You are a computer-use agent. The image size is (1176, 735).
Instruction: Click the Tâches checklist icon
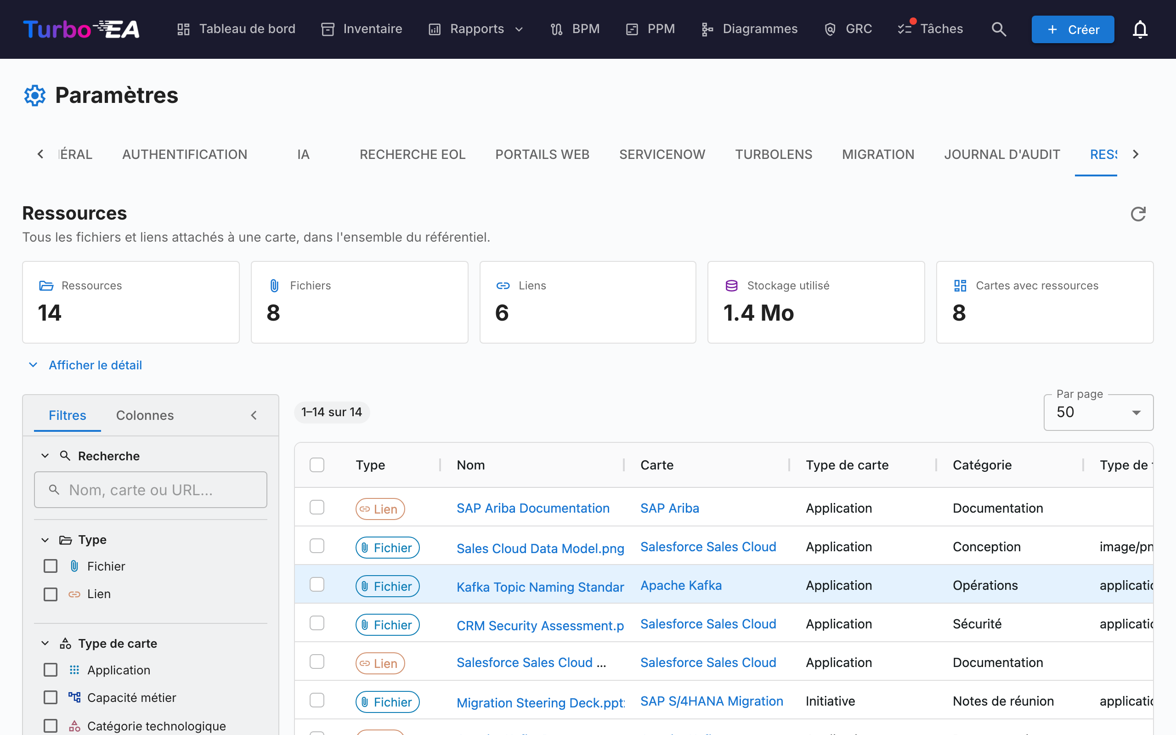[x=905, y=29]
